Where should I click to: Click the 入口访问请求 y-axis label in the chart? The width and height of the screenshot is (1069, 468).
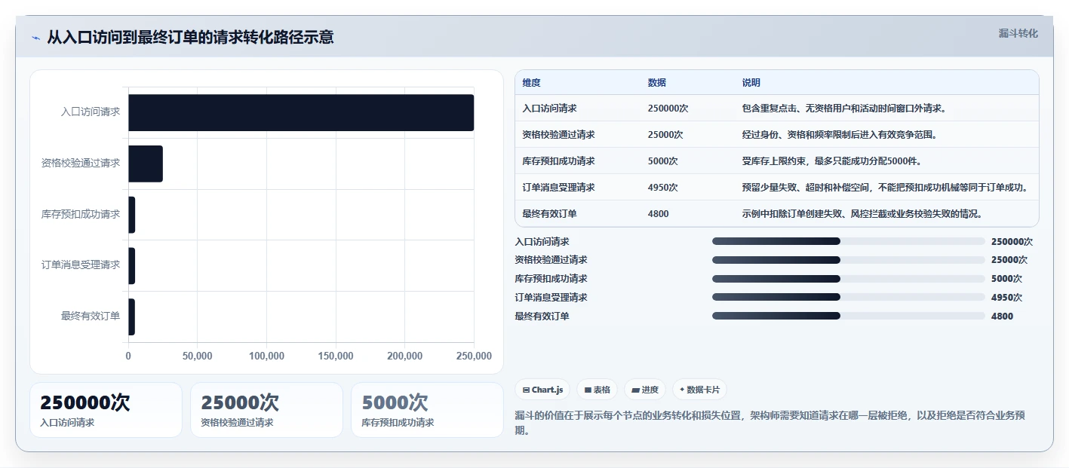[91, 112]
